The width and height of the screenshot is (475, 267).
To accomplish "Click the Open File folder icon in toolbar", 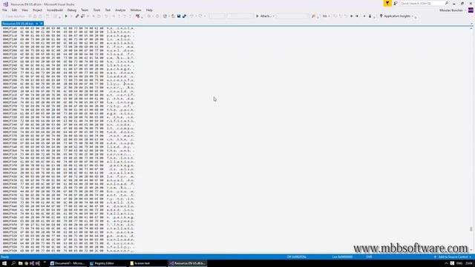I will coord(173,16).
